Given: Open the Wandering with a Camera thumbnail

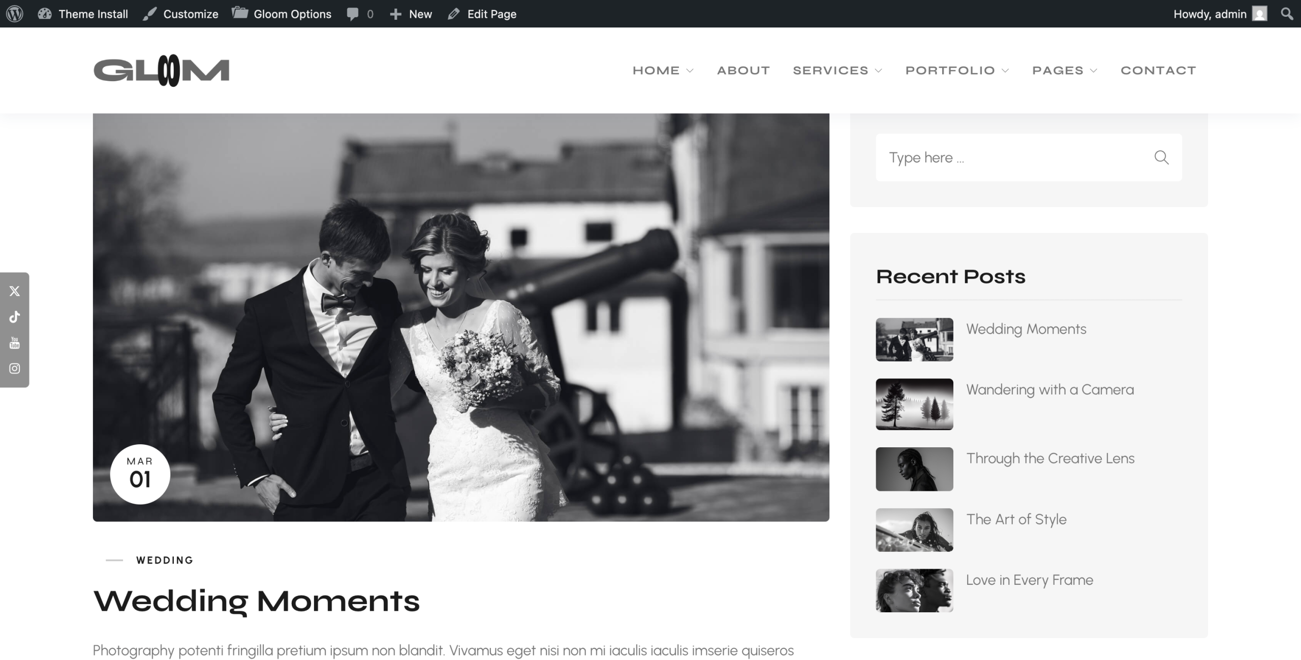Looking at the screenshot, I should 914,404.
